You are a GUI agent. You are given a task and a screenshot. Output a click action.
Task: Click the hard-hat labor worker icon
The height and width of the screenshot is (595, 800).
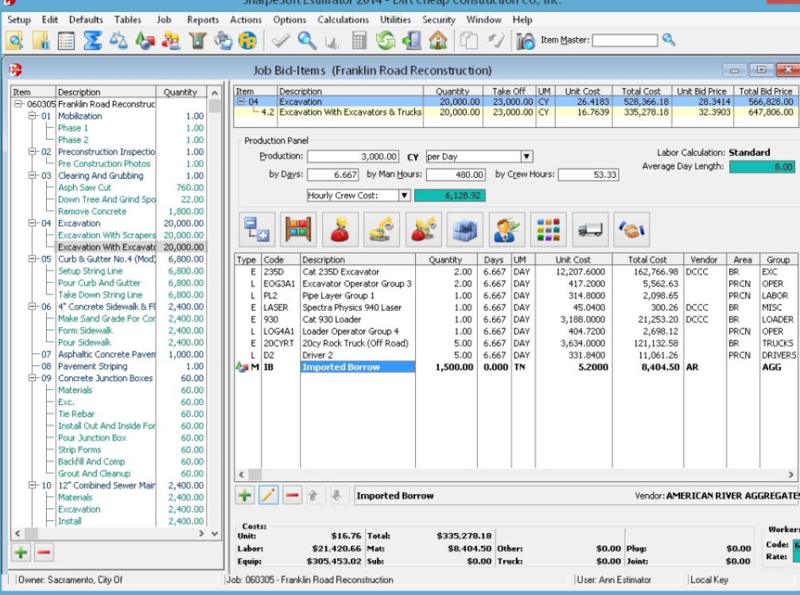pyautogui.click(x=340, y=230)
